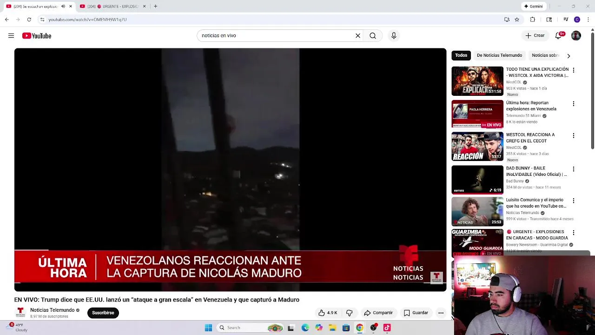Close the 'URGENTE - EXPLOSIO' tab
595x335 pixels.
click(144, 7)
